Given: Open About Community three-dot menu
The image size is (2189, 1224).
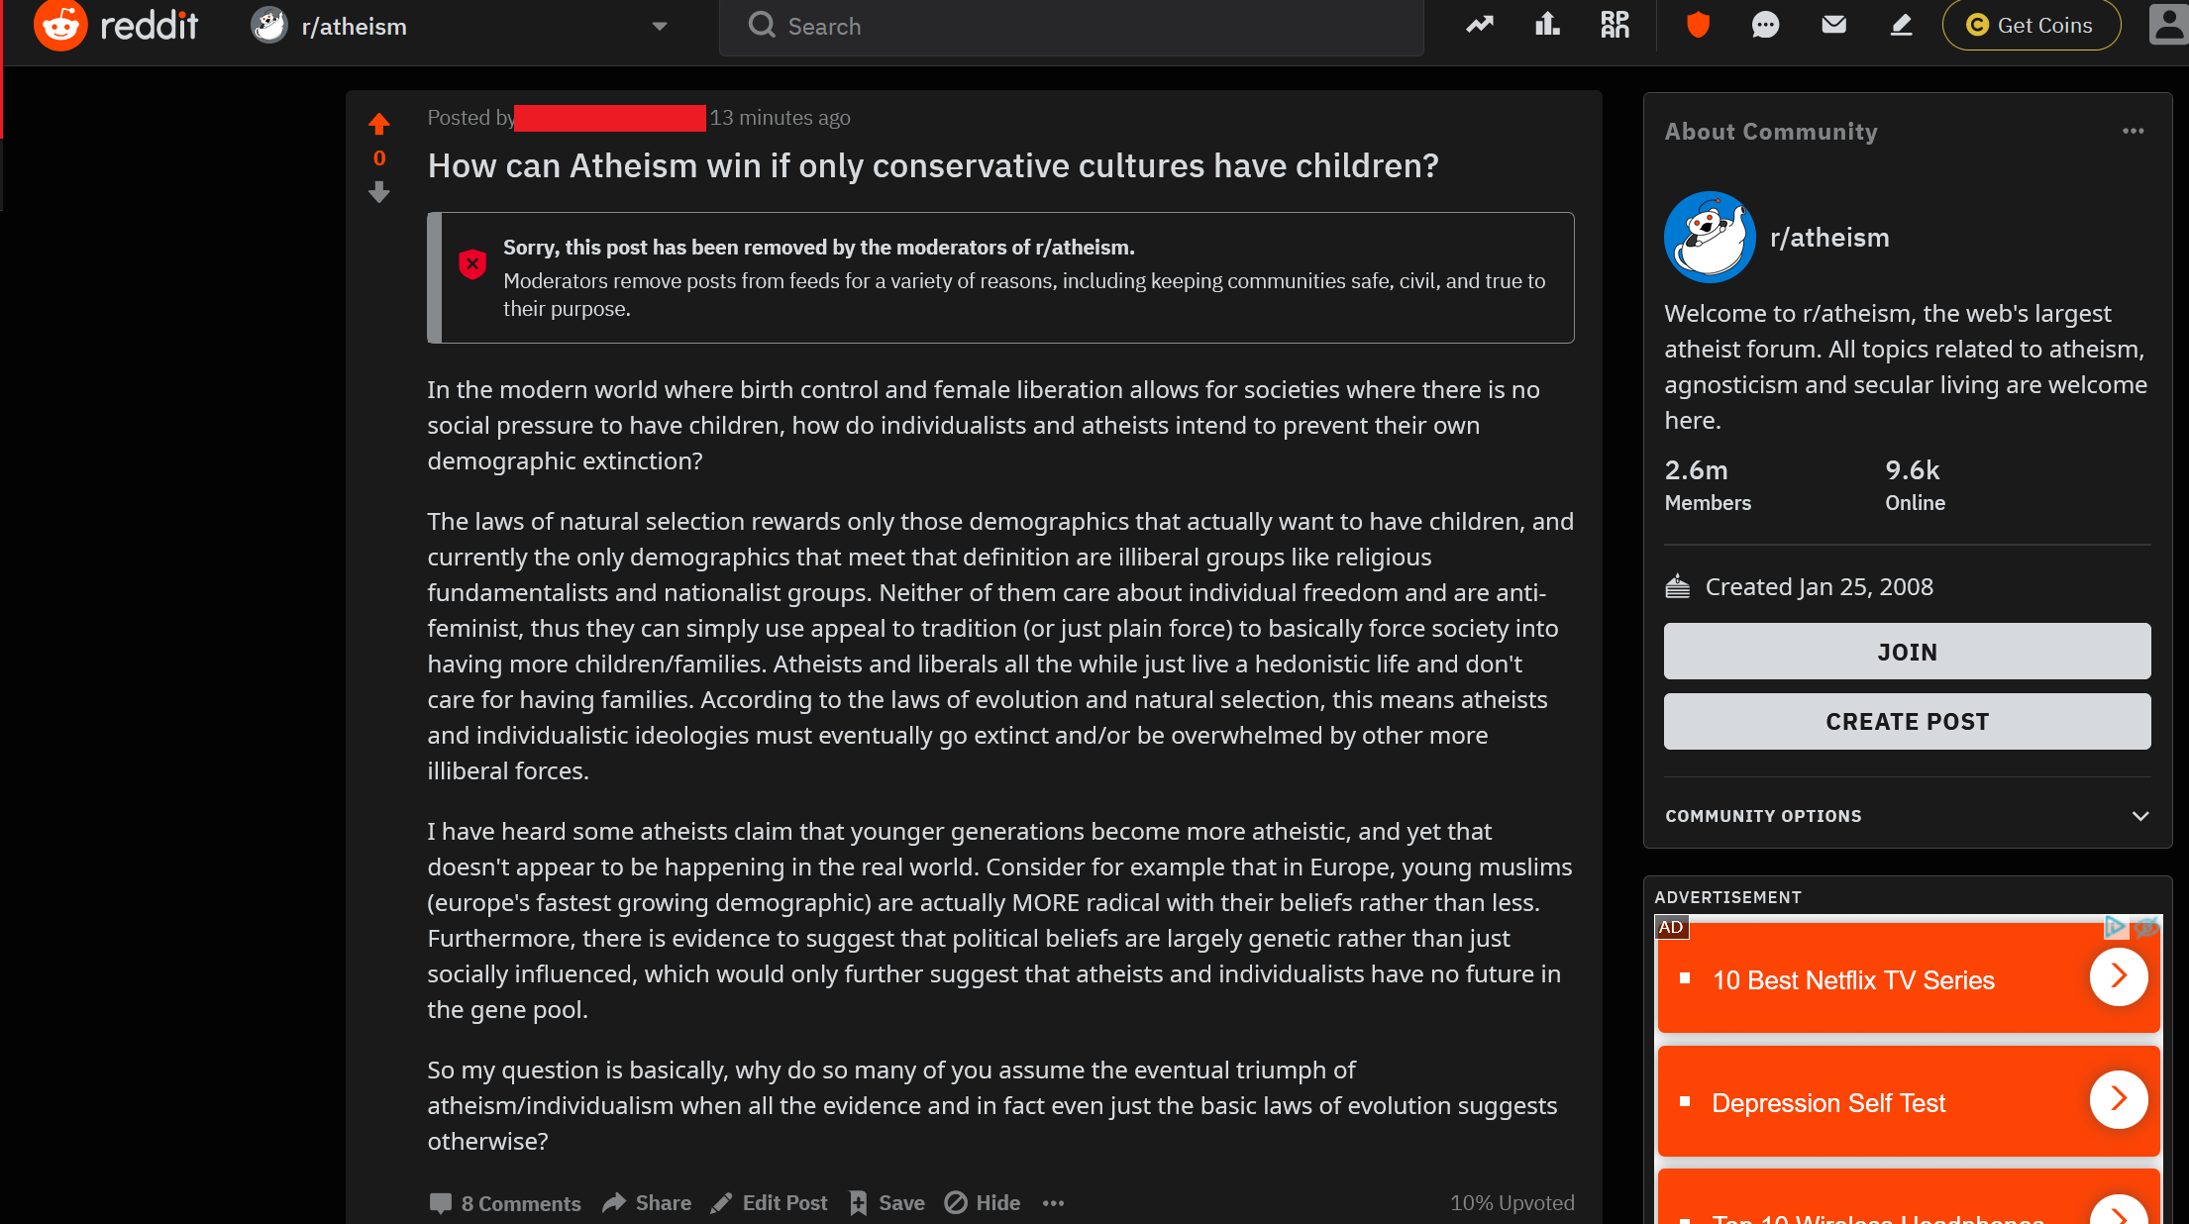Looking at the screenshot, I should (2133, 131).
